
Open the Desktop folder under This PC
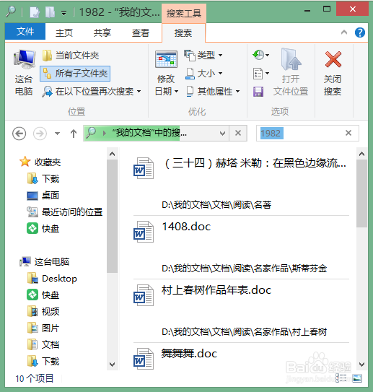[x=52, y=278]
